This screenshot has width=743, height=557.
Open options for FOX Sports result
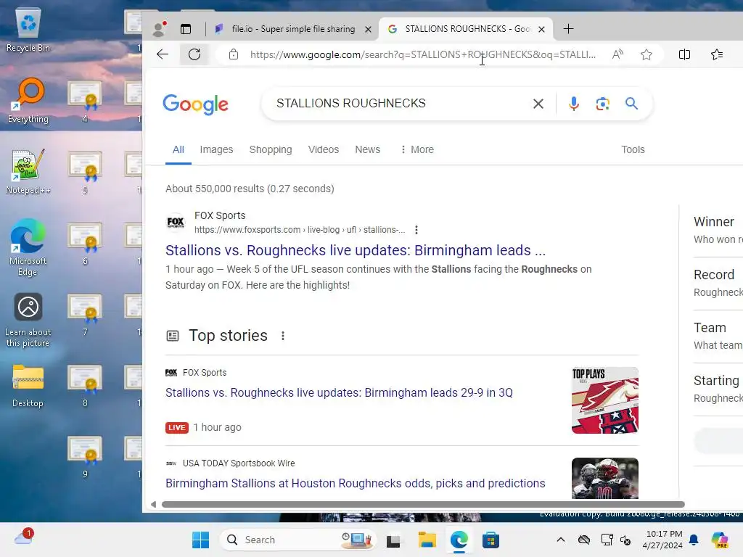[x=416, y=230]
